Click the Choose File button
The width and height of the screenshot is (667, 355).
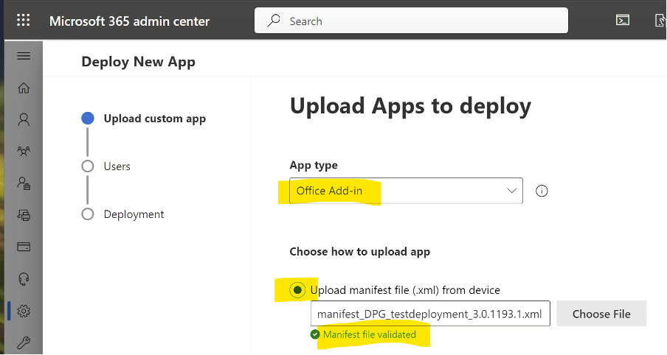[601, 314]
